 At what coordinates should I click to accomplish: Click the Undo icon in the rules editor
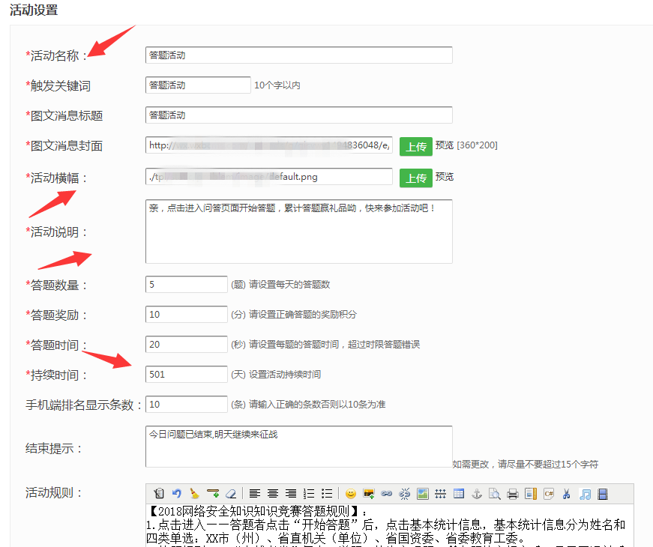175,493
